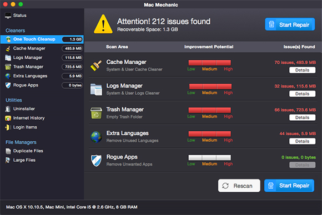Click the Issue(s) Found column header
Image resolution: width=322 pixels, height=215 pixels.
point(299,47)
